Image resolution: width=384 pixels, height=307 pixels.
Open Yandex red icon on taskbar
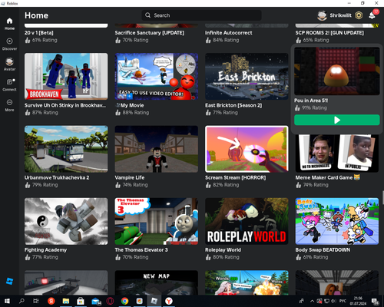(x=51, y=301)
